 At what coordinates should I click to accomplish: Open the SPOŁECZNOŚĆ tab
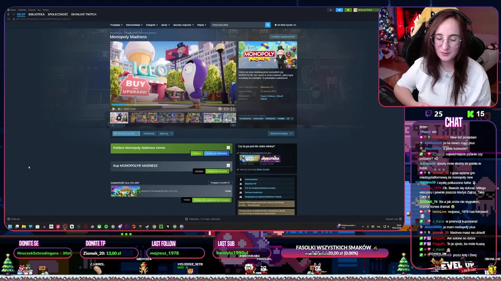58,14
